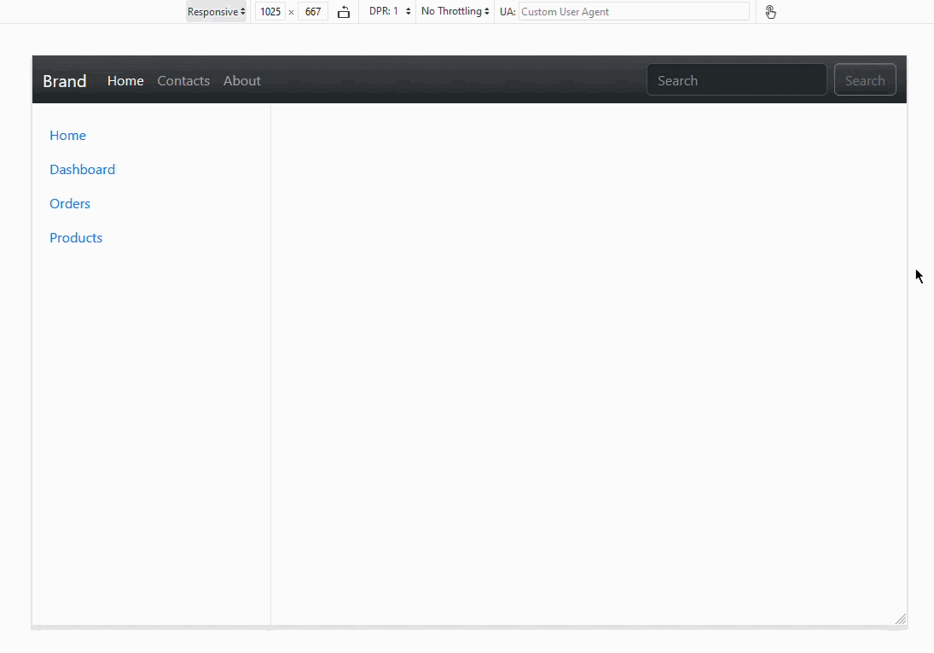Click the viewport height field 667
Image resolution: width=934 pixels, height=653 pixels.
313,12
